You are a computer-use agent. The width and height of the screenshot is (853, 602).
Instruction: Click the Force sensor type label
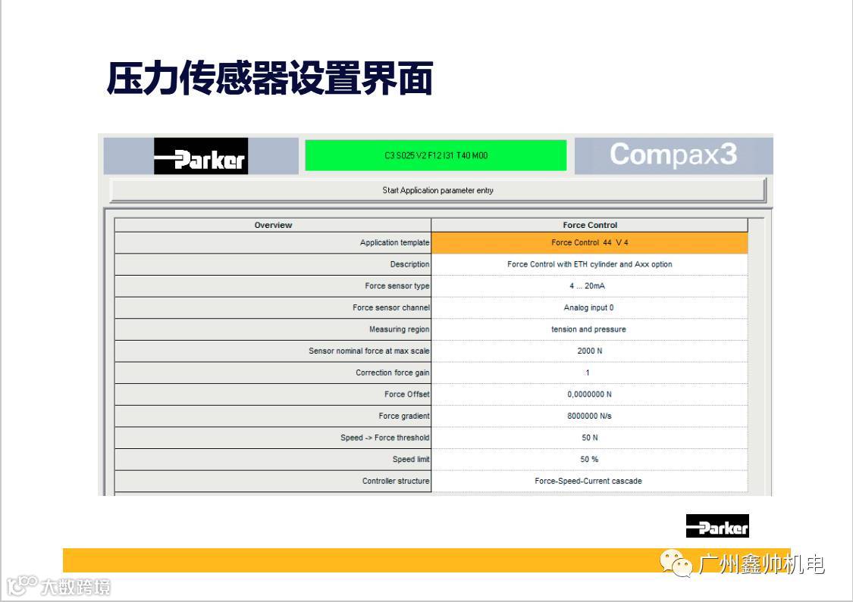tap(397, 285)
